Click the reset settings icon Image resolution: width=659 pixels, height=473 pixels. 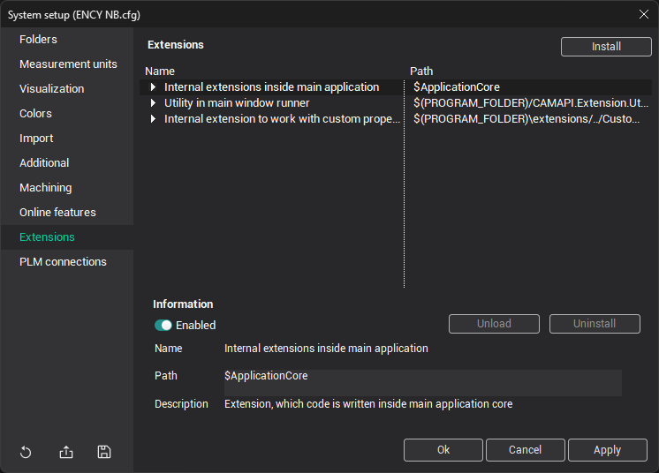[26, 452]
